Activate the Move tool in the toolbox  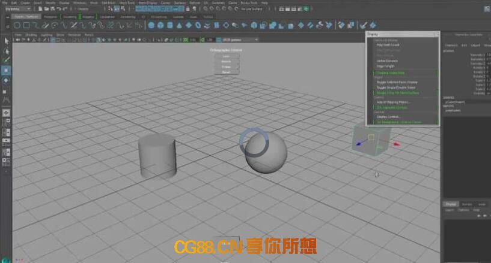pyautogui.click(x=6, y=71)
